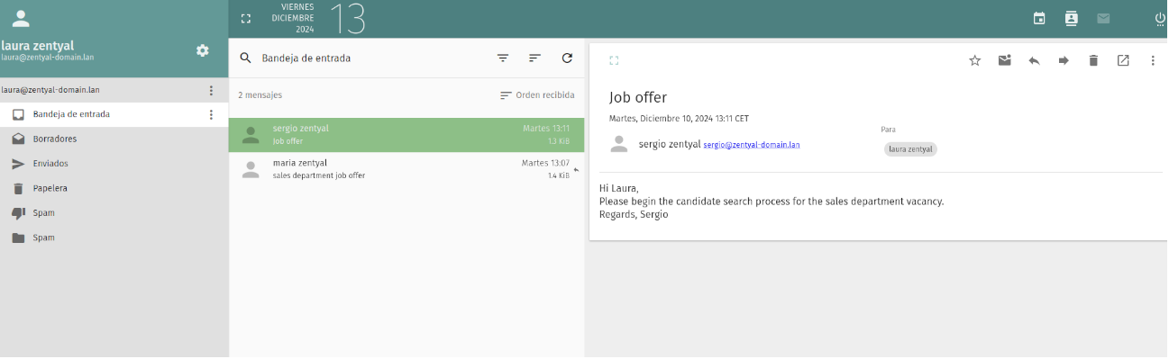Click the laura zentyal account name

pos(38,45)
